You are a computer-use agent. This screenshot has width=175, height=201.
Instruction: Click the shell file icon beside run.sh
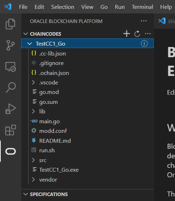click(x=34, y=150)
